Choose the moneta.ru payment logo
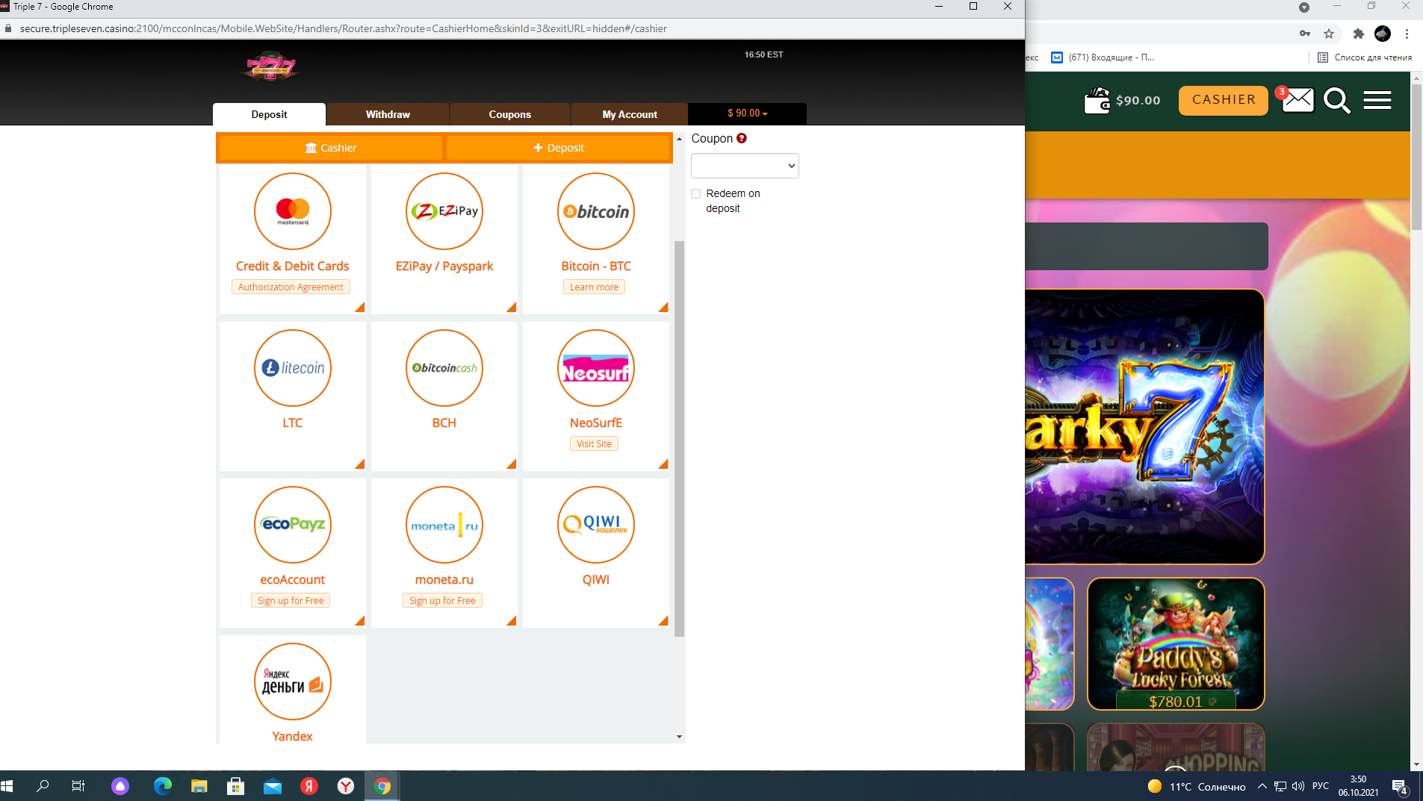Screen dimensions: 1423x801 coord(444,525)
